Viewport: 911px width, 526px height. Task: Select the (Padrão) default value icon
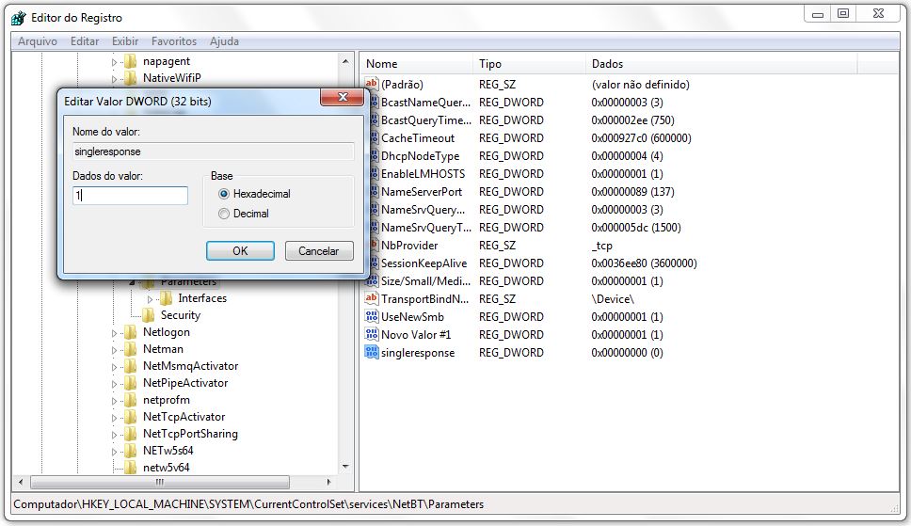click(371, 85)
